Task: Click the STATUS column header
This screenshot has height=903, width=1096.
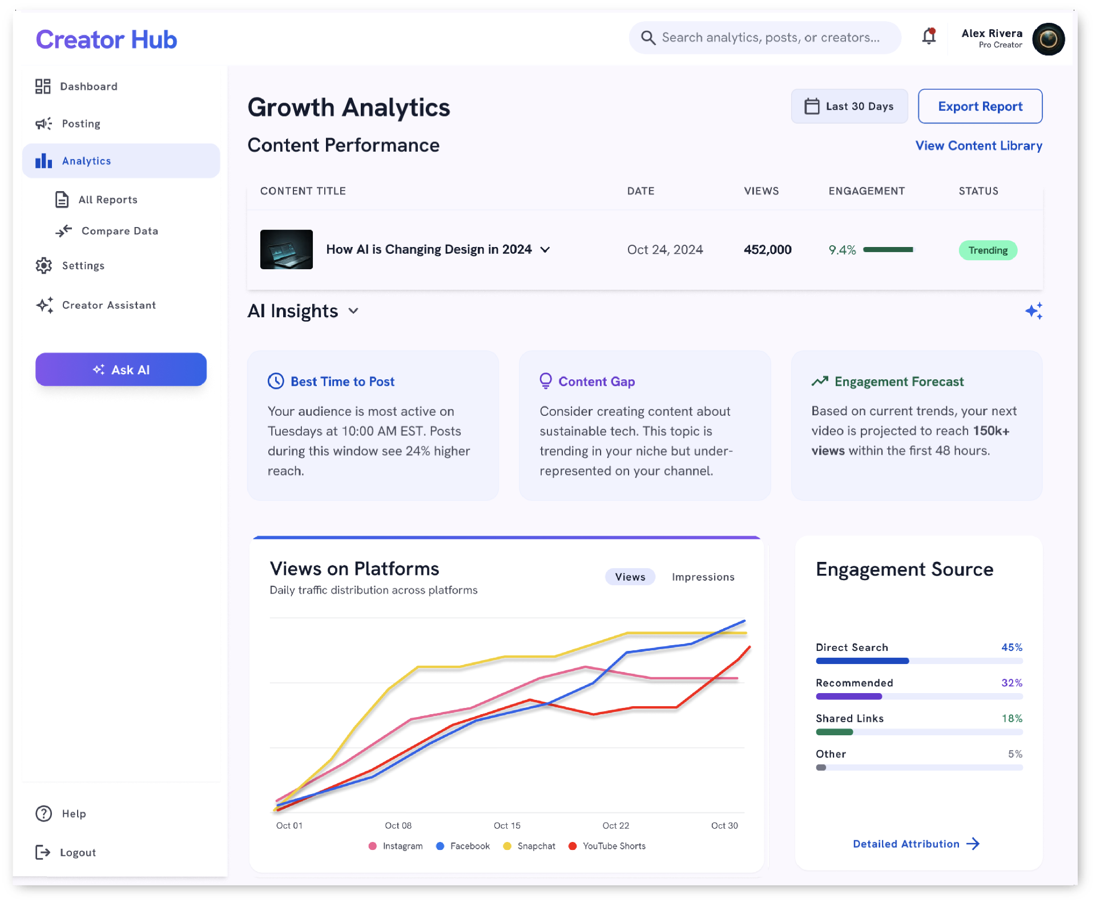Action: pyautogui.click(x=978, y=191)
